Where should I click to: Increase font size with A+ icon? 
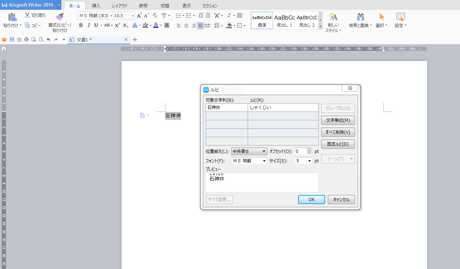point(139,15)
